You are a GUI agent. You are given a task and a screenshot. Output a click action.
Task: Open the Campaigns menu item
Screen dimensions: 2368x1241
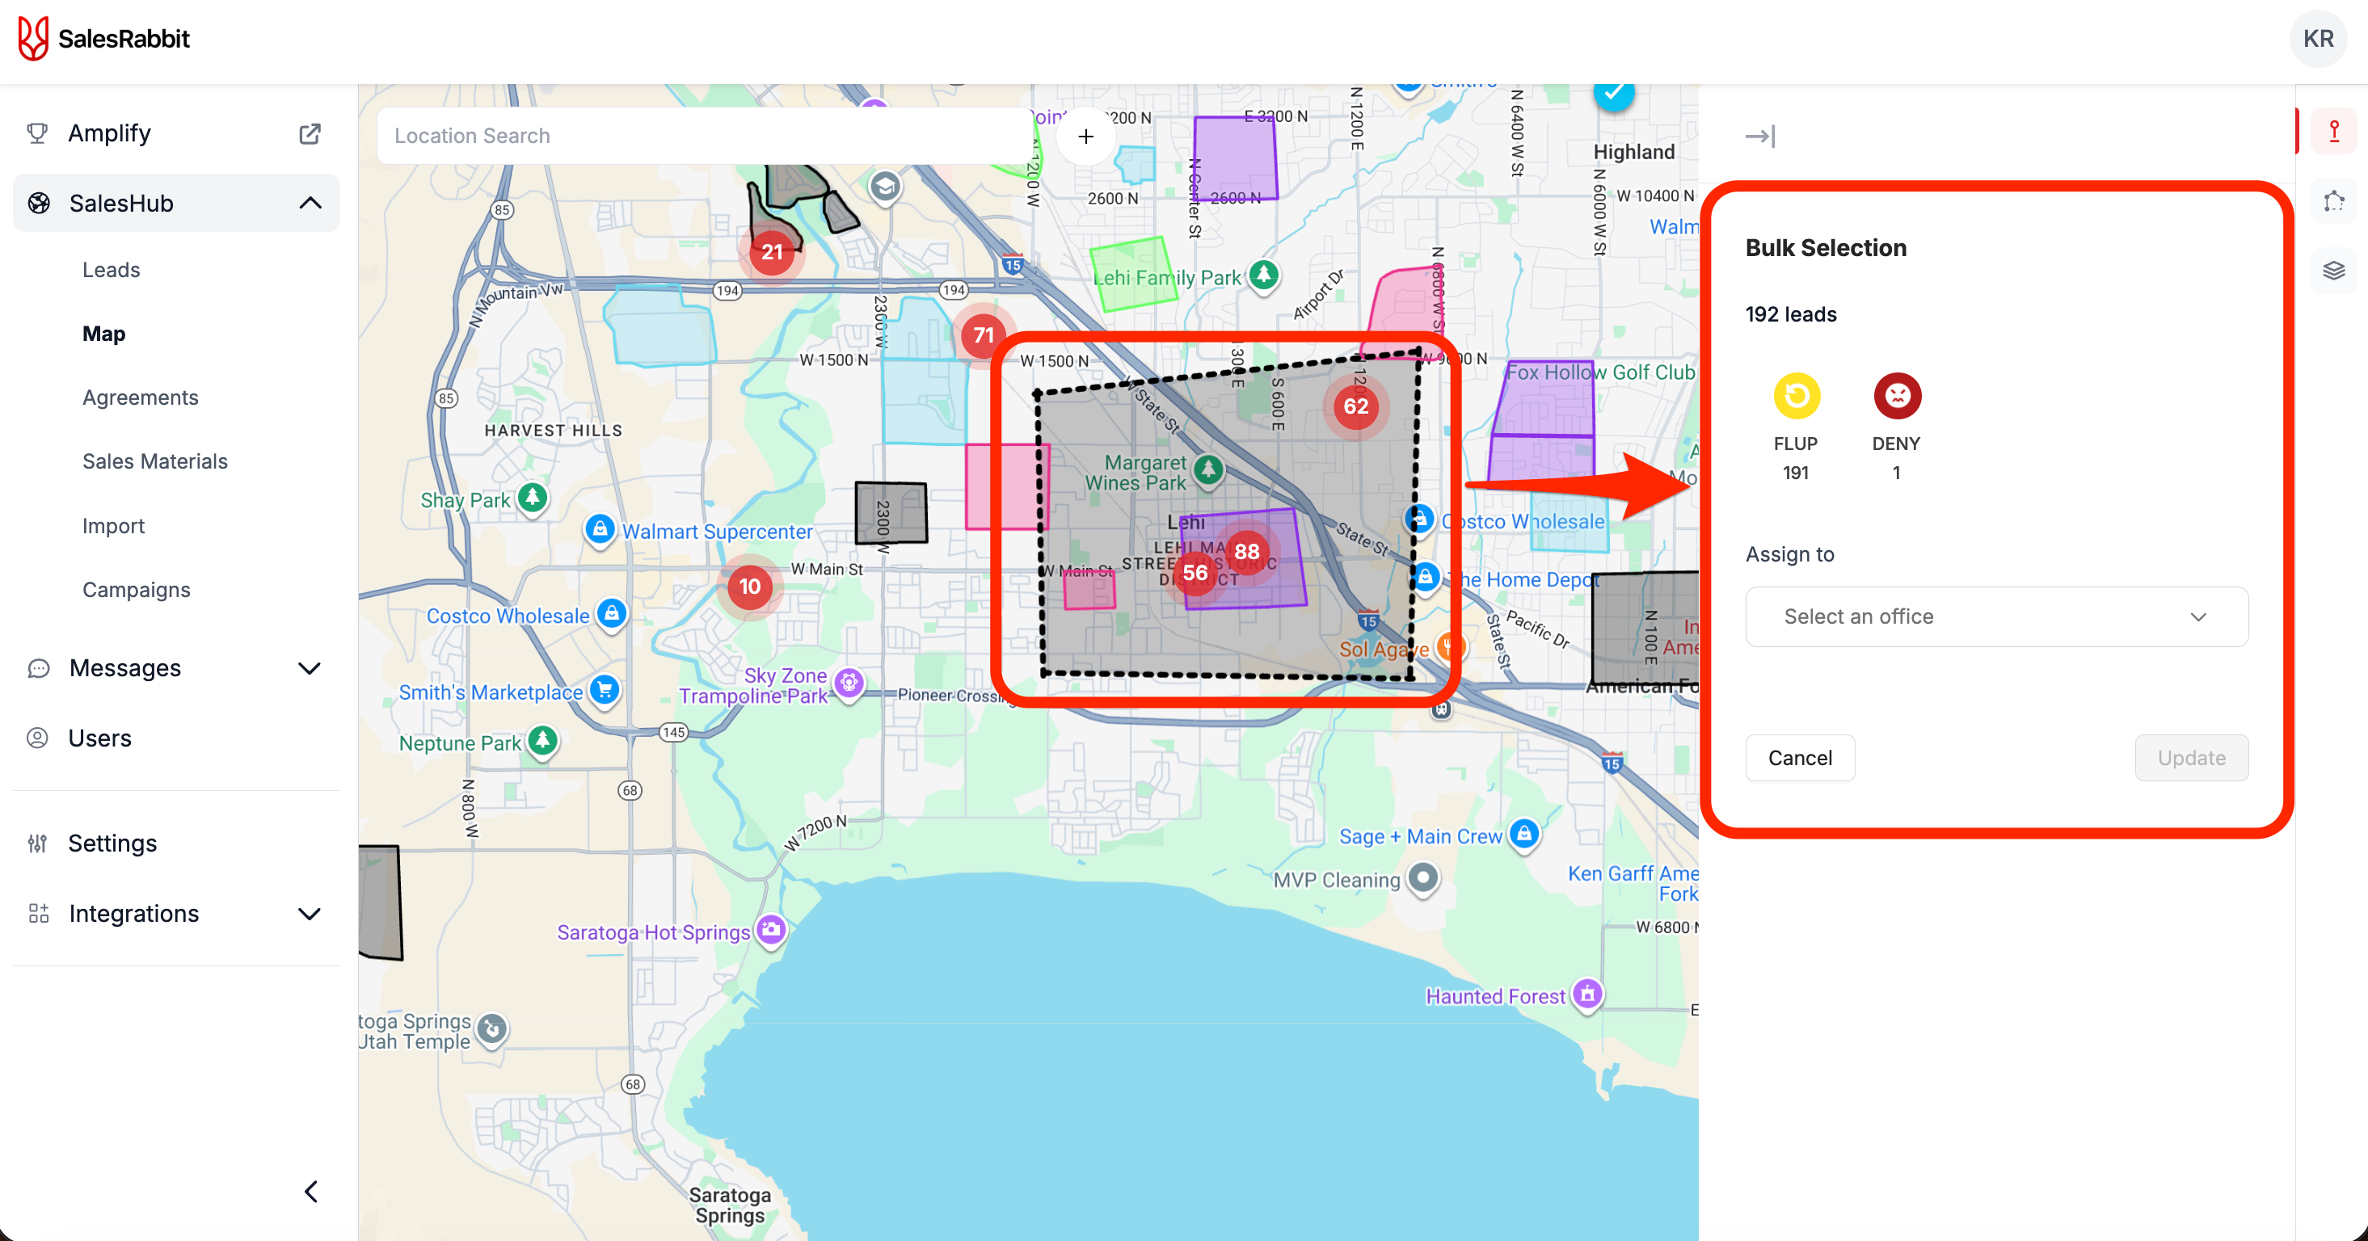pyautogui.click(x=136, y=589)
